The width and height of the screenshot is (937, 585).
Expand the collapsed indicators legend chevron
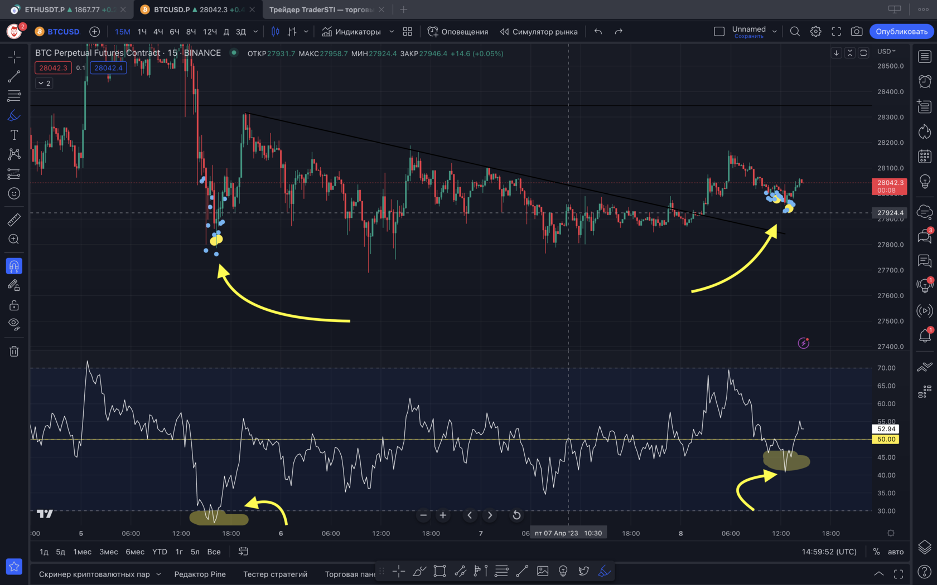coord(44,83)
